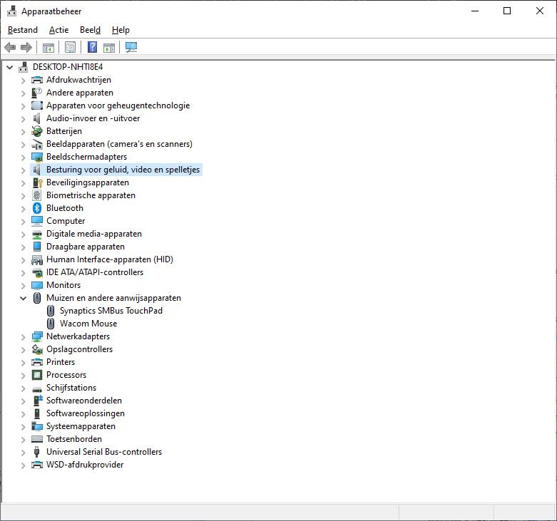Open the Bestand menu
Viewport: 557px width, 521px height.
click(23, 30)
